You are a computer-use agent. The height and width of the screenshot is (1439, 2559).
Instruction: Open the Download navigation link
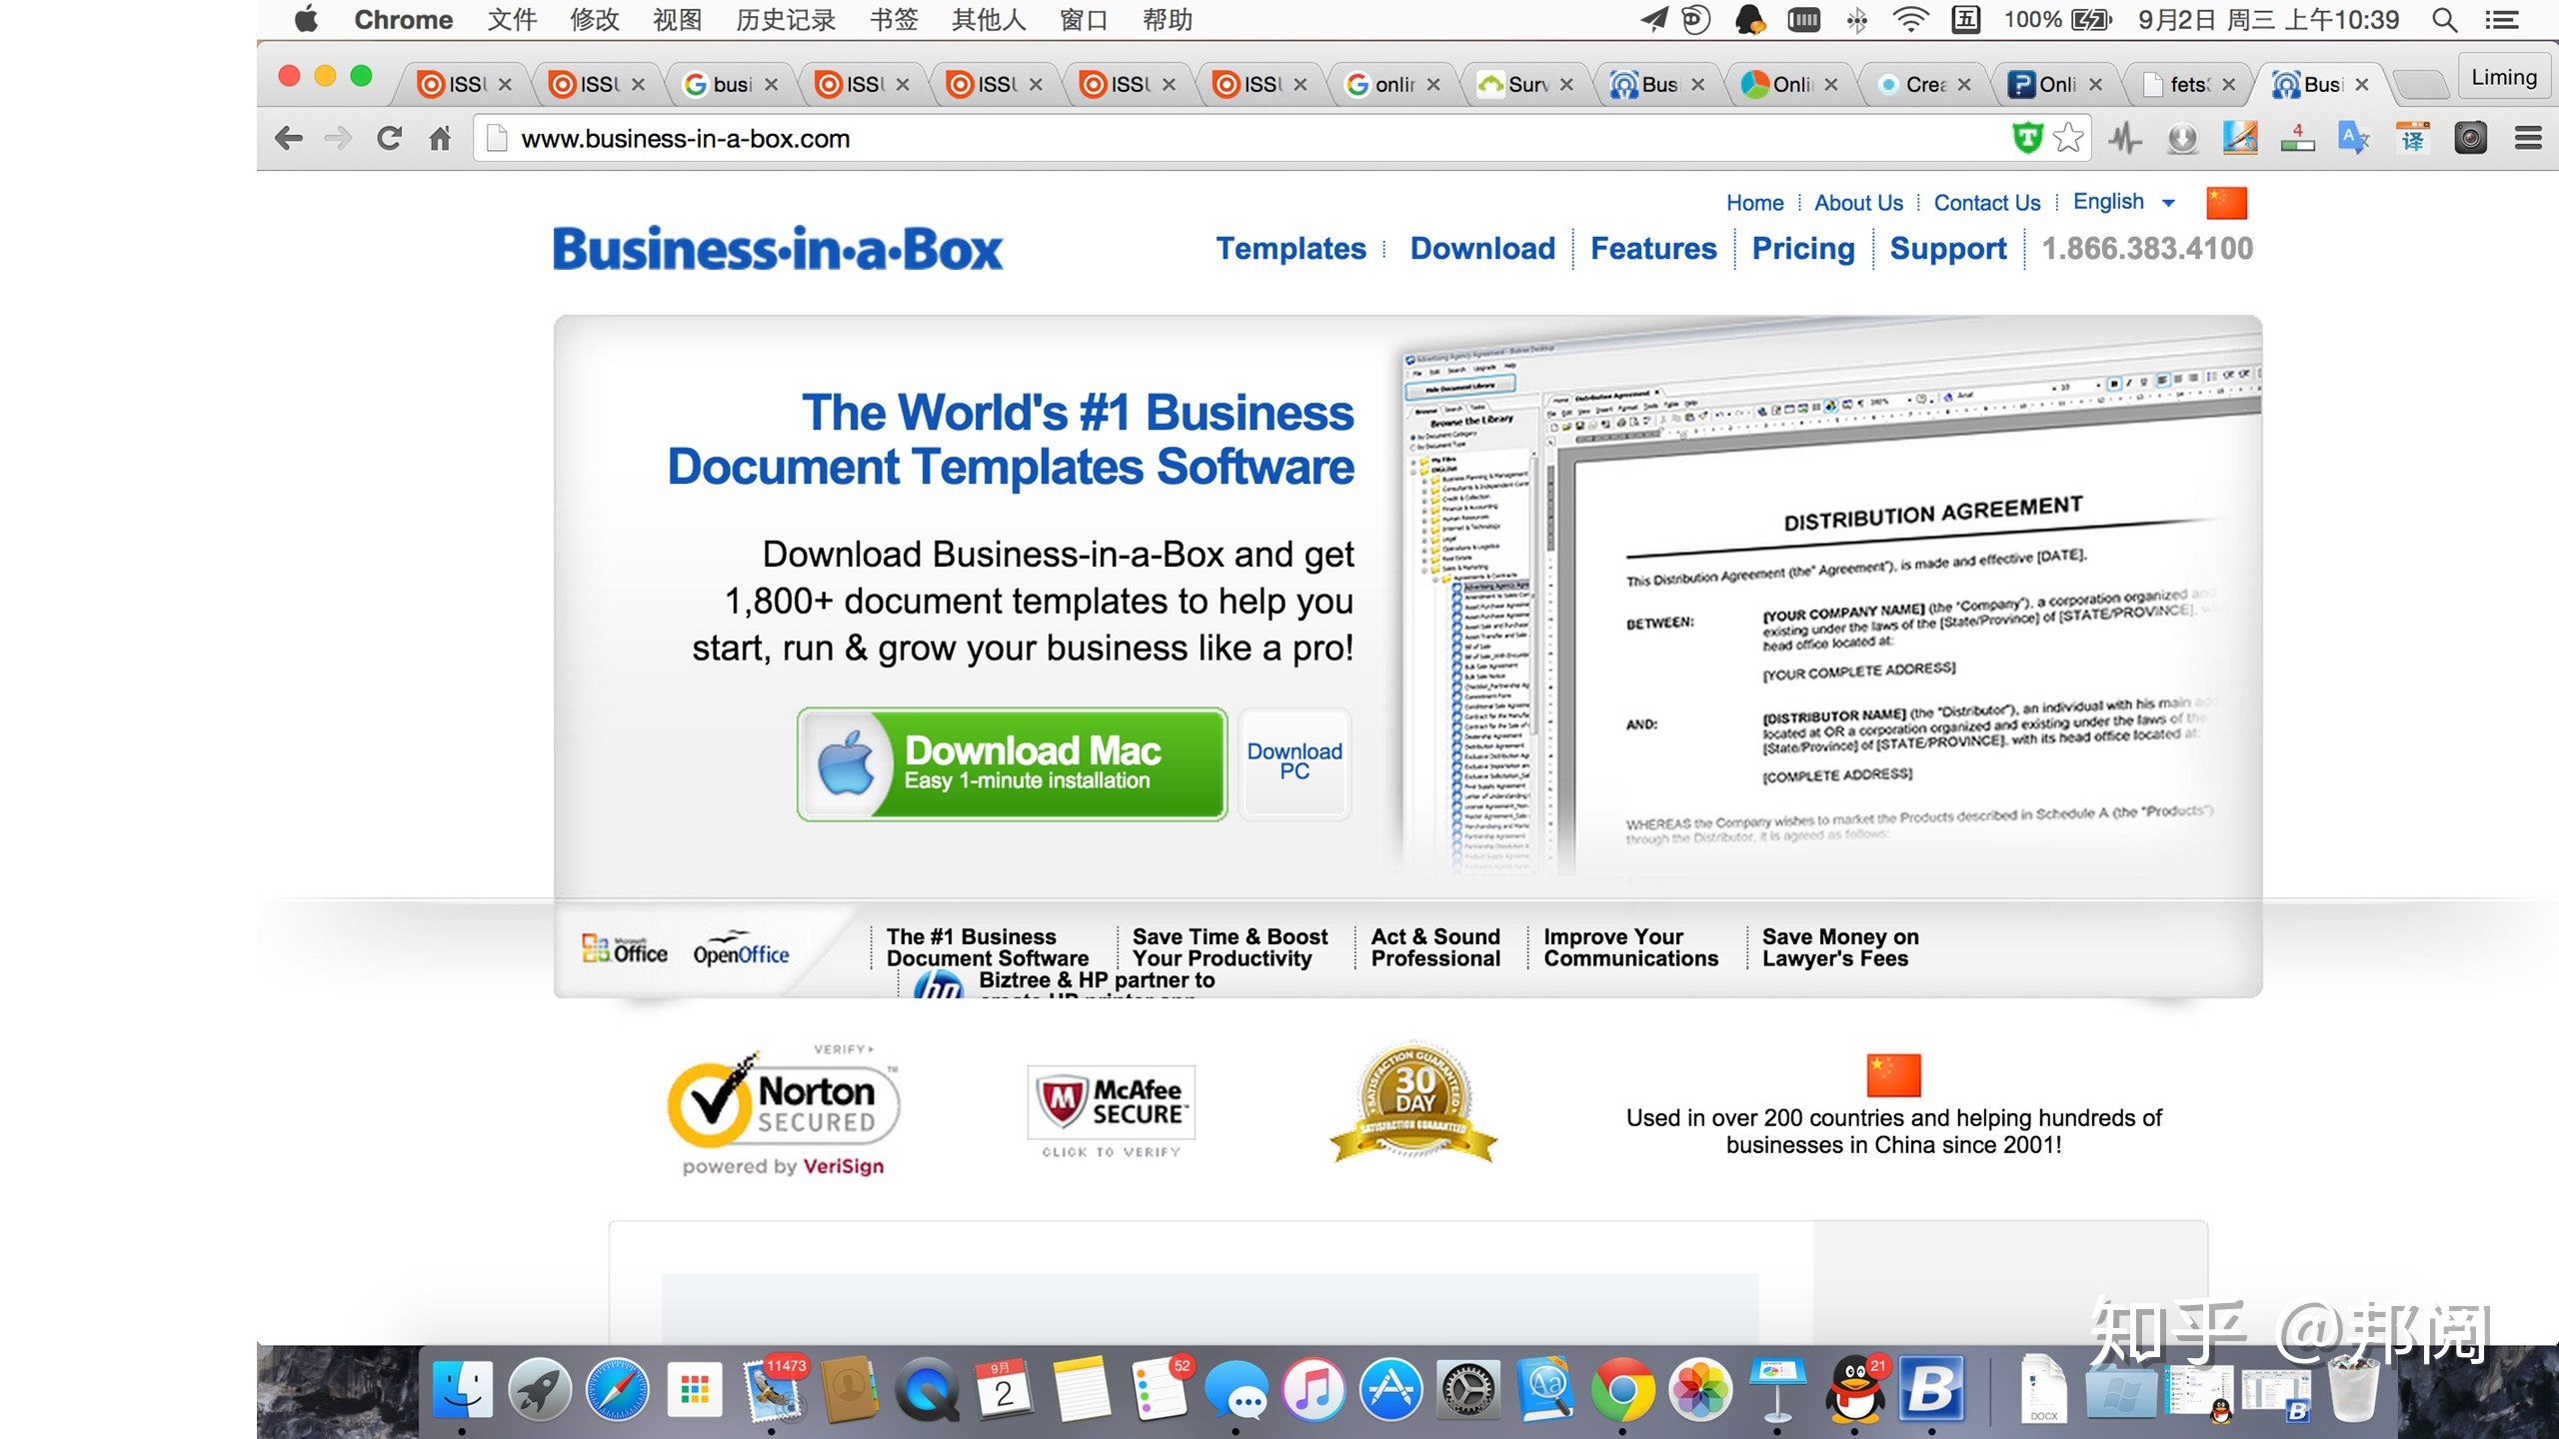tap(1482, 248)
